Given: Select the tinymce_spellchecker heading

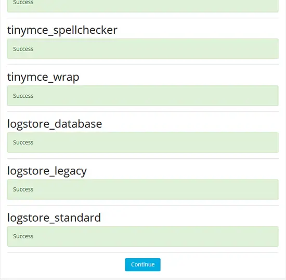Looking at the screenshot, I should pyautogui.click(x=62, y=30).
